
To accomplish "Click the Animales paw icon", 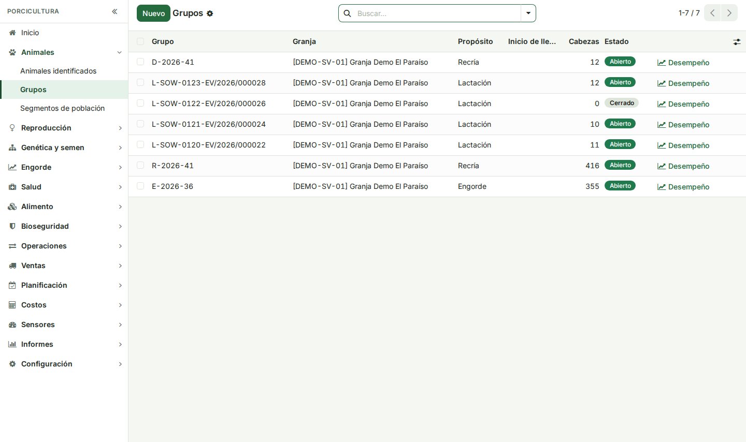I will point(12,52).
